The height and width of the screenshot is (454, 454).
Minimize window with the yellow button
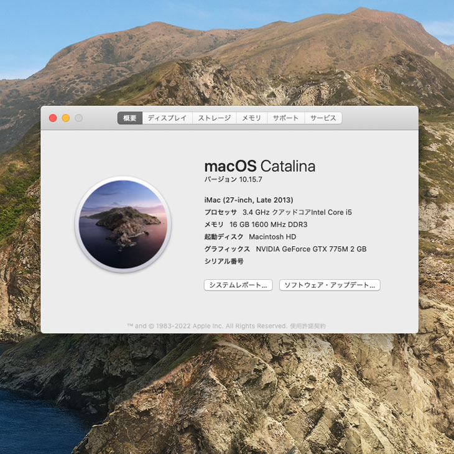coord(66,118)
